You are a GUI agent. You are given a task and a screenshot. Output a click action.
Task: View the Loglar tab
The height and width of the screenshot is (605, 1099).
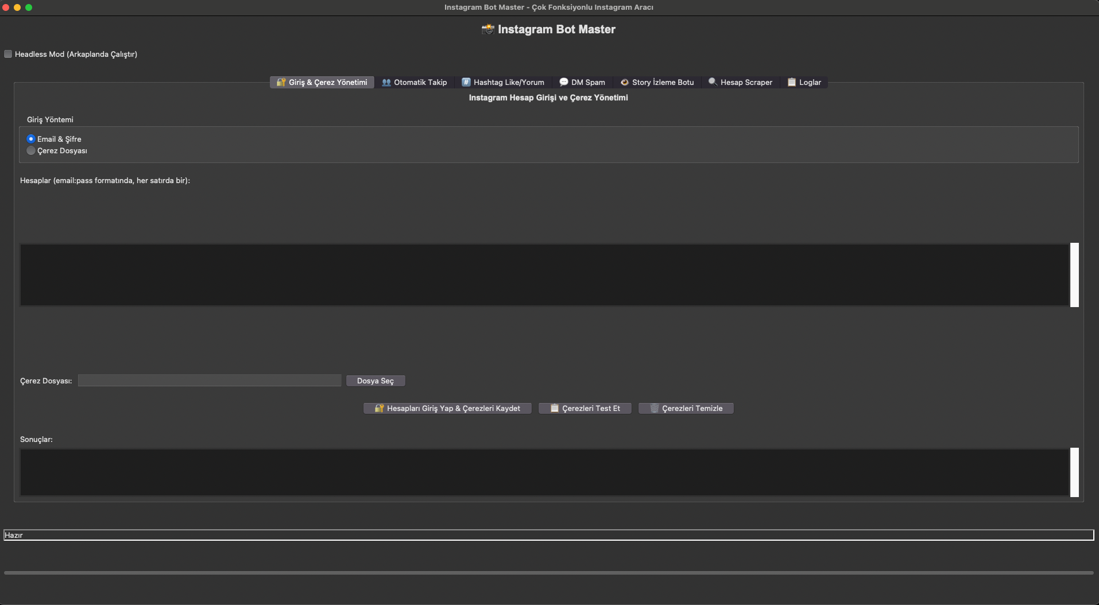(804, 82)
